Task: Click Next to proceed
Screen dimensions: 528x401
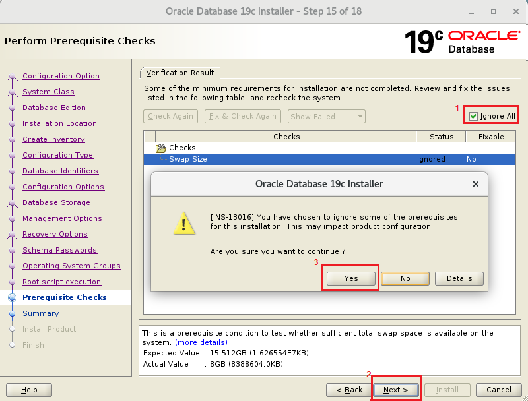Action: click(395, 390)
